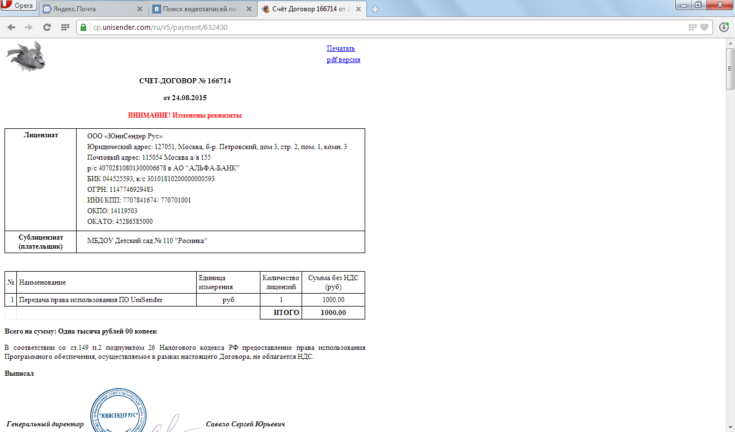Close the Счёт Договор 166714 tab
This screenshot has height=432, width=735.
click(359, 9)
